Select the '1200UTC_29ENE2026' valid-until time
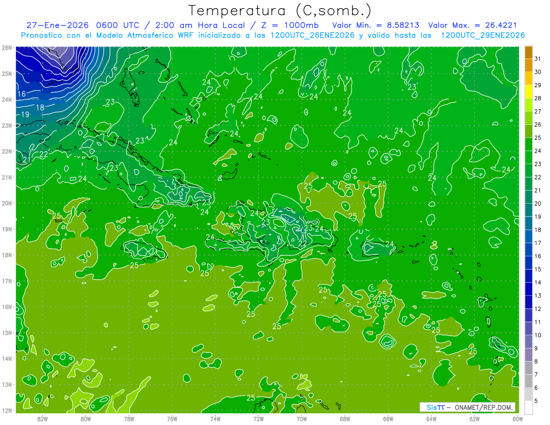This screenshot has width=550, height=425. tap(483, 35)
